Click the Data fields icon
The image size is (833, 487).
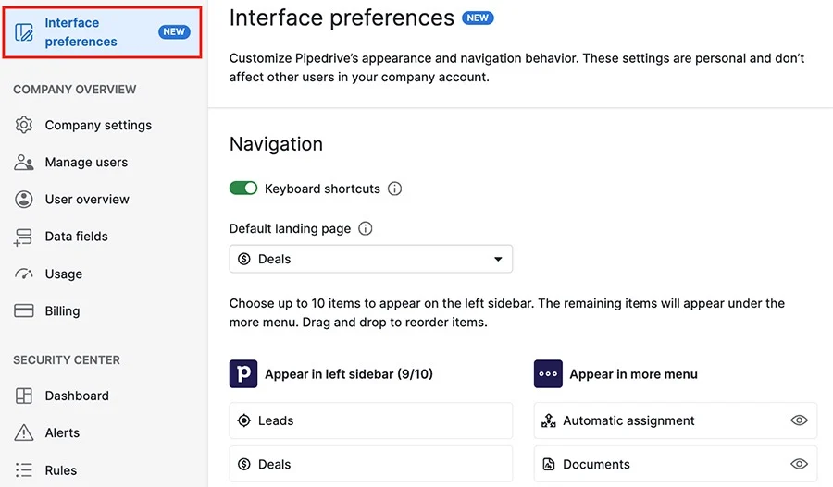[24, 237]
